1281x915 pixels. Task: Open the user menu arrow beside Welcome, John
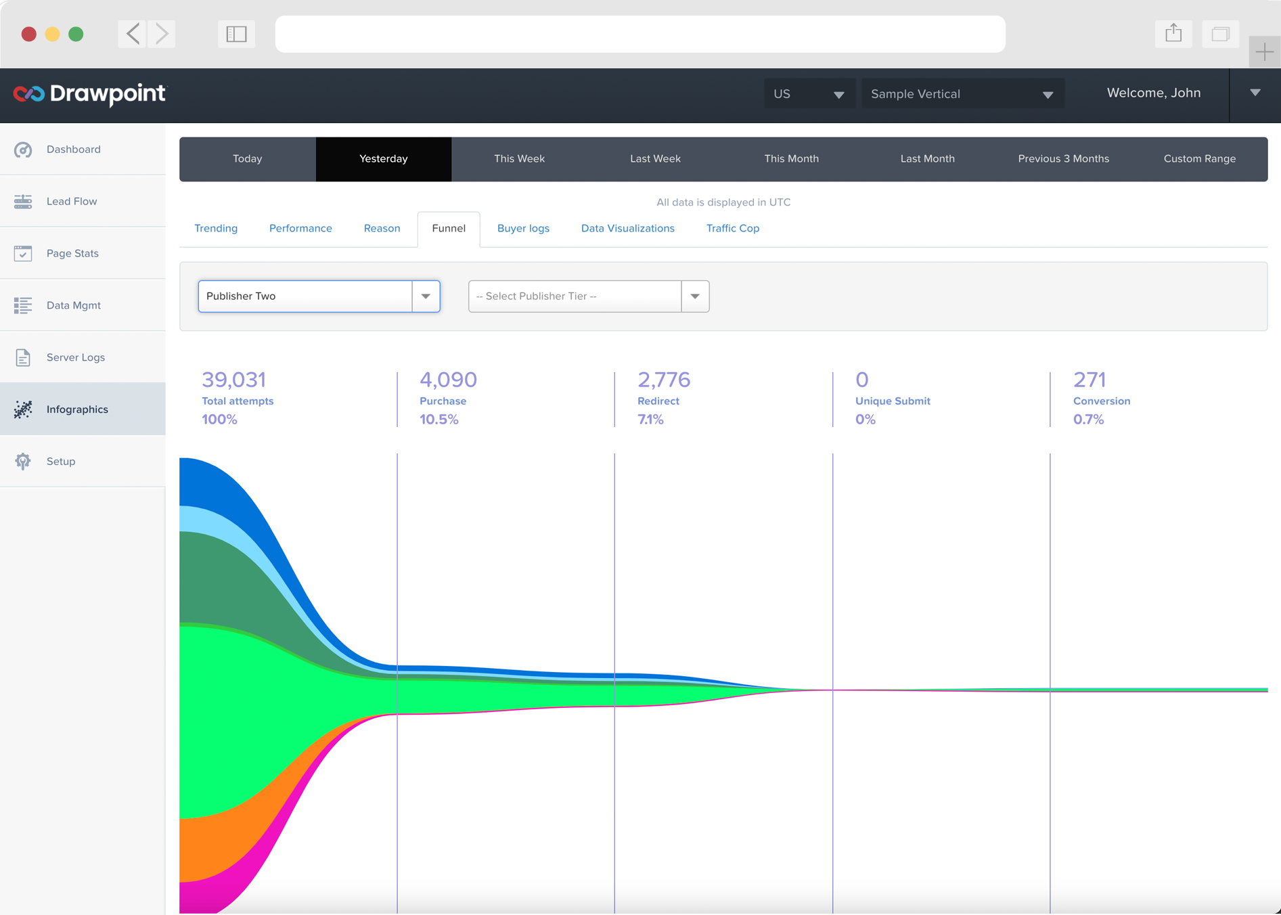pos(1255,93)
